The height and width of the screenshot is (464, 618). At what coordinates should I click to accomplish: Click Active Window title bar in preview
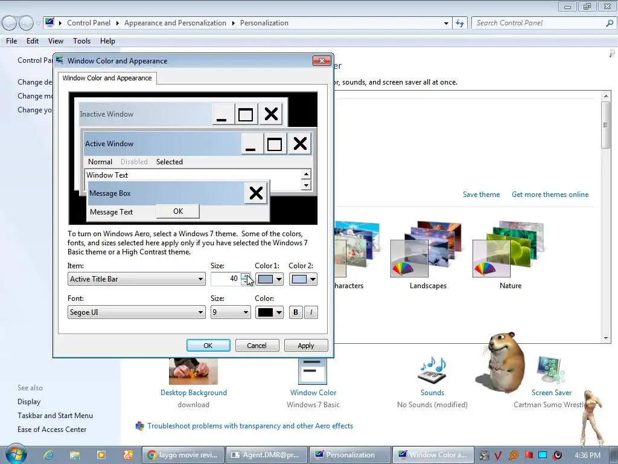coord(162,144)
